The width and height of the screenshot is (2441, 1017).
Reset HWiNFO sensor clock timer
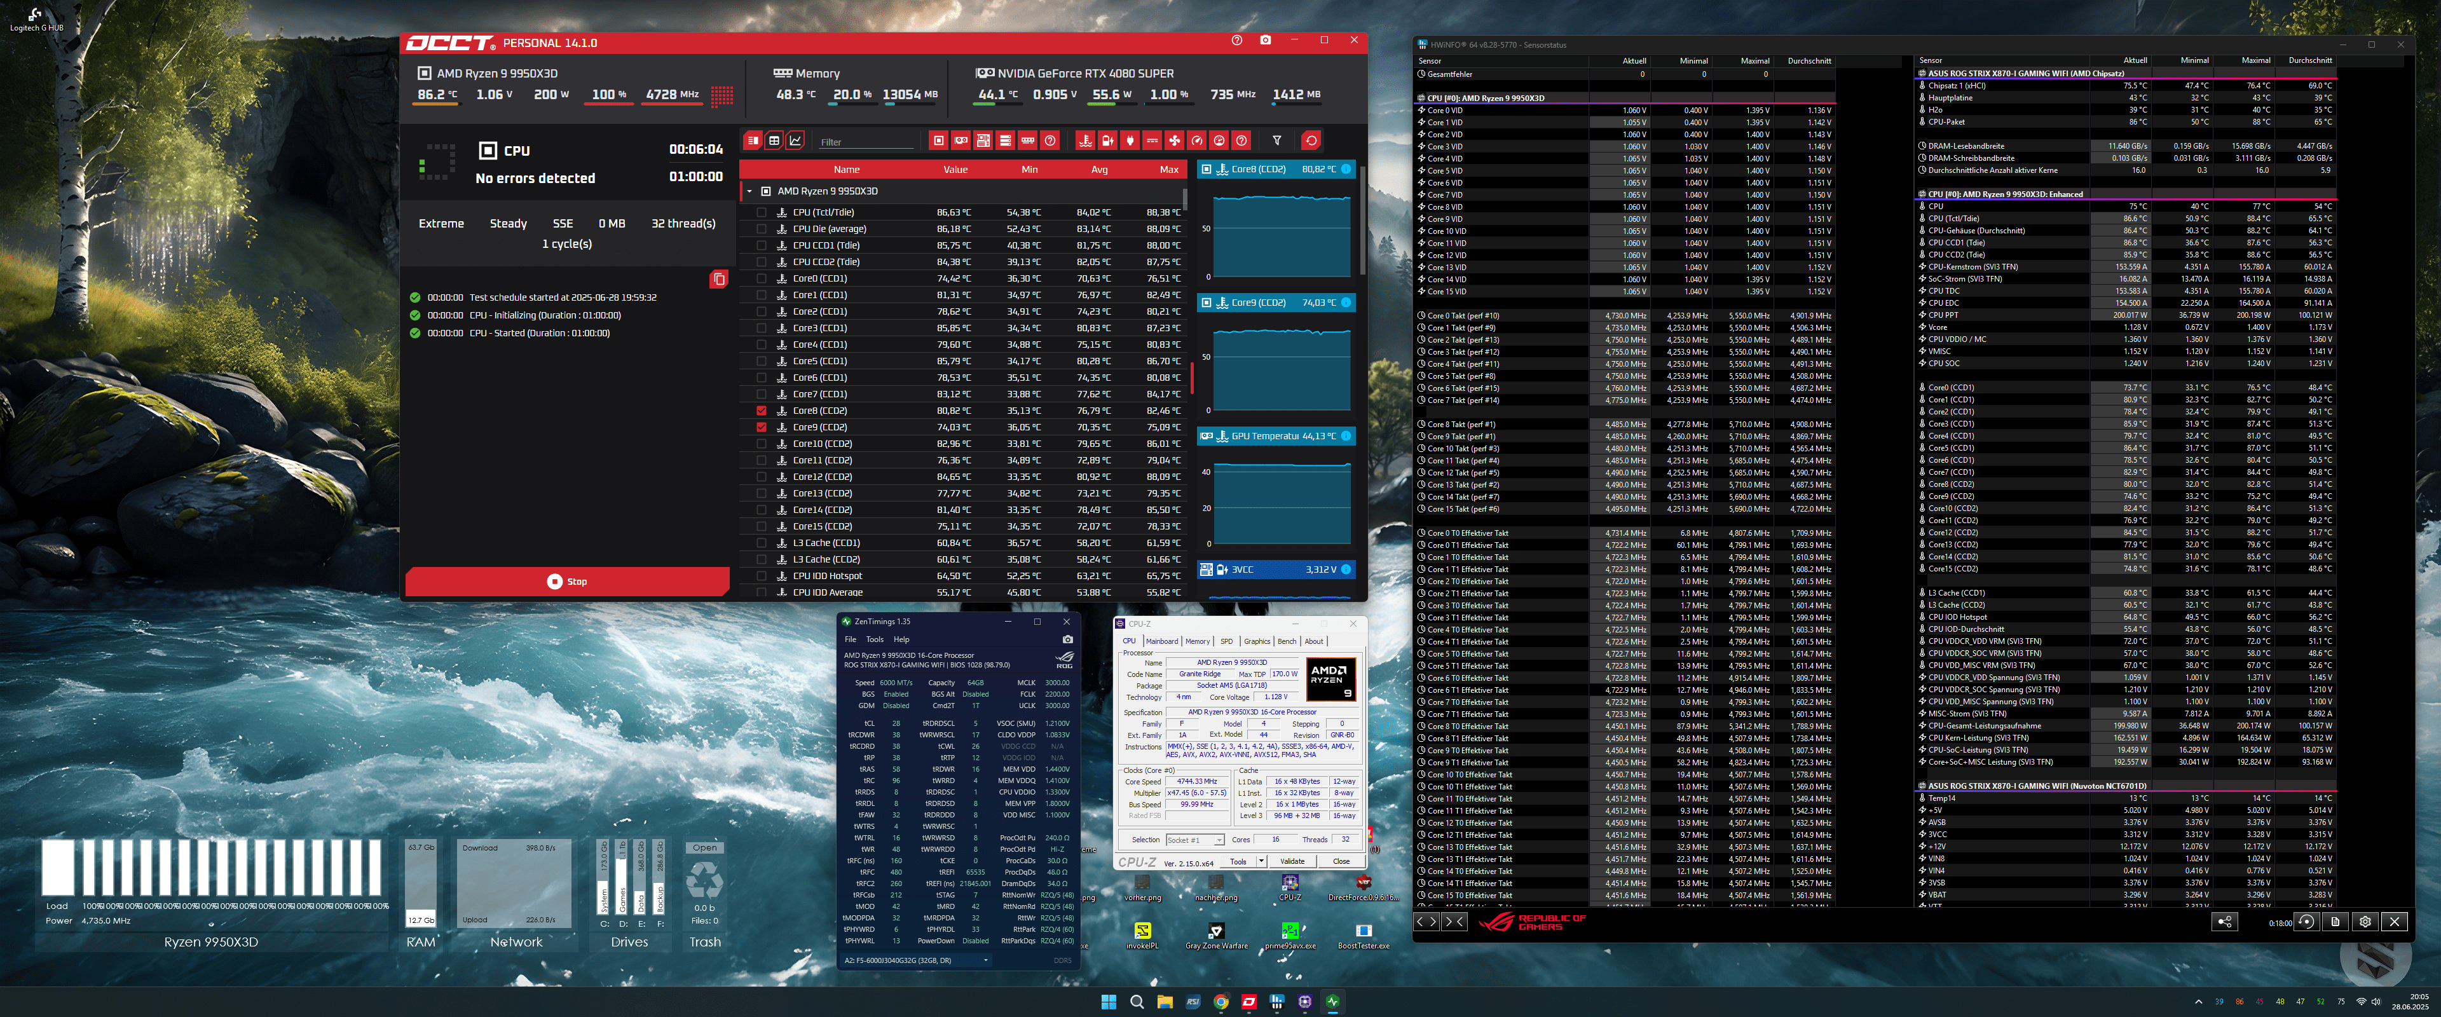2306,921
